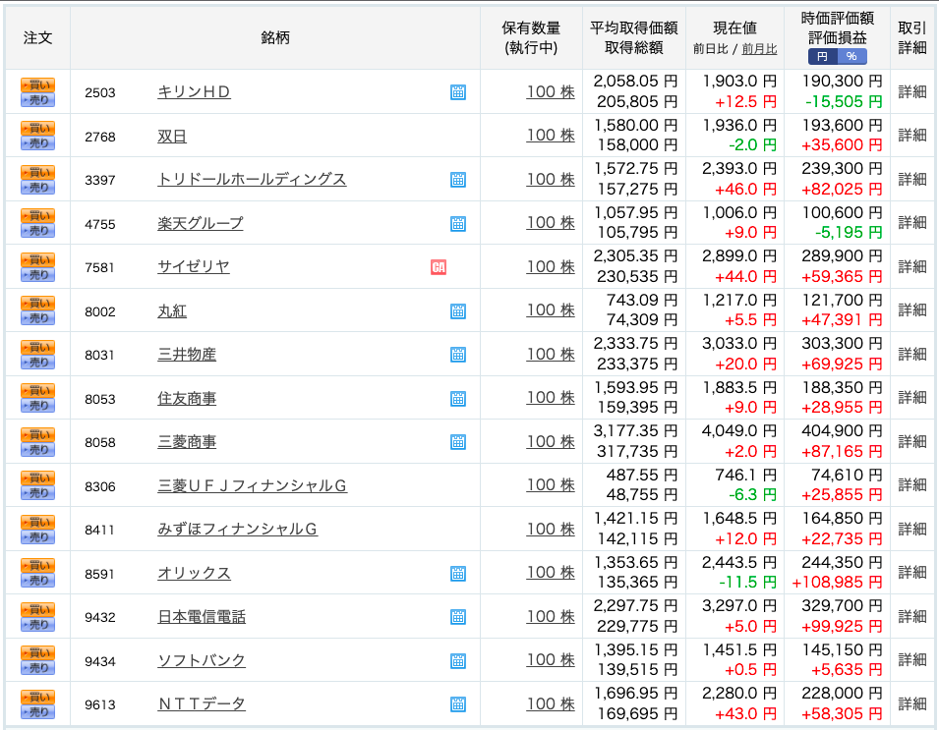Open calendar icon for 日本電信電話
Viewport: 939px width, 730px height.
458,617
